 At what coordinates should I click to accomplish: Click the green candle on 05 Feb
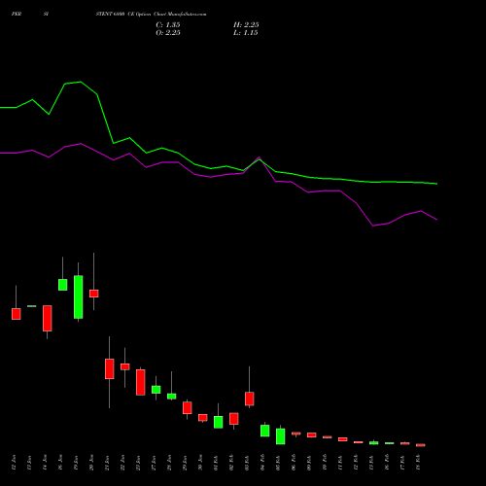(x=281, y=436)
